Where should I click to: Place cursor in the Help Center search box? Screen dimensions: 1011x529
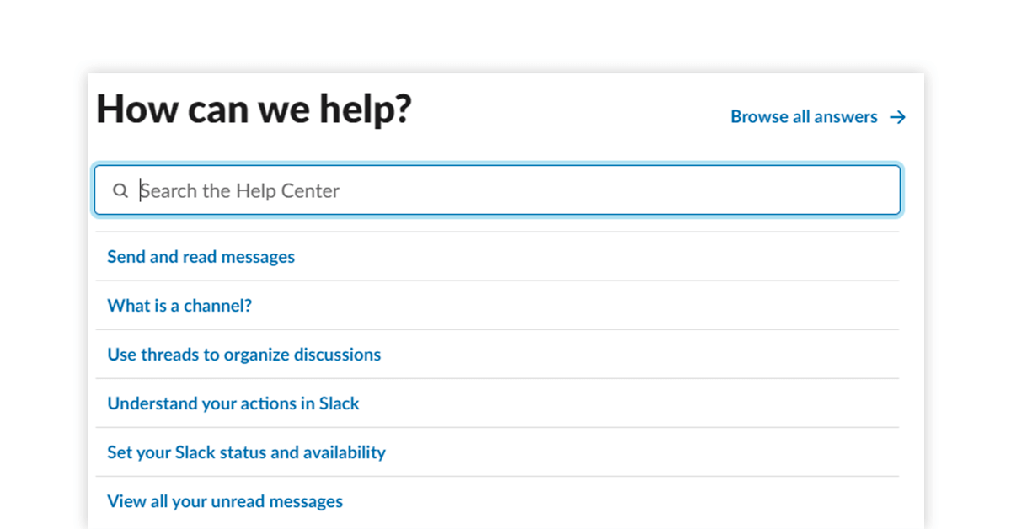tap(497, 190)
